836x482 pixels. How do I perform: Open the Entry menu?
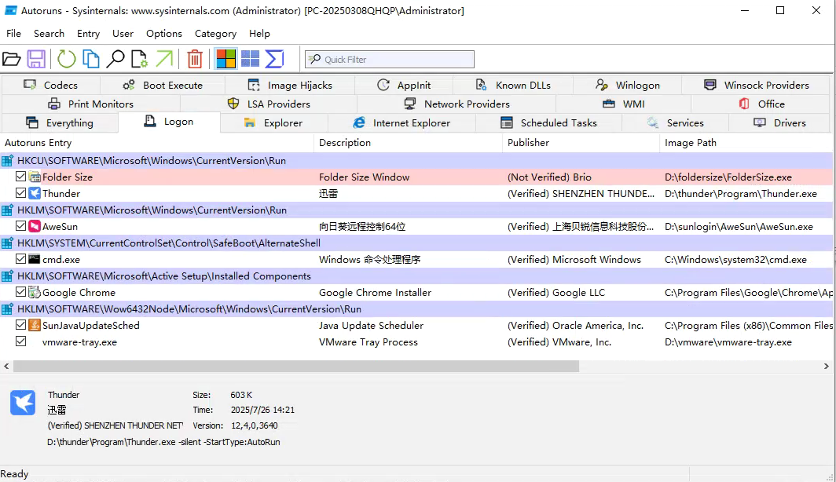click(89, 34)
